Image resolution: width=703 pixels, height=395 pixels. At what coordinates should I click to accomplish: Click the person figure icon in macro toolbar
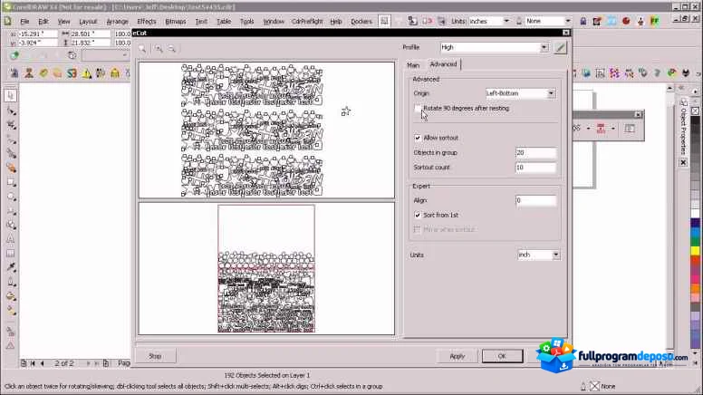coord(29,73)
